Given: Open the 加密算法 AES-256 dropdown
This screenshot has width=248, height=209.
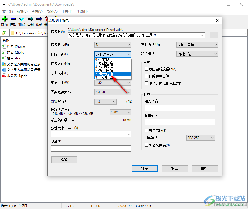Looking at the screenshot, I should click(201, 138).
